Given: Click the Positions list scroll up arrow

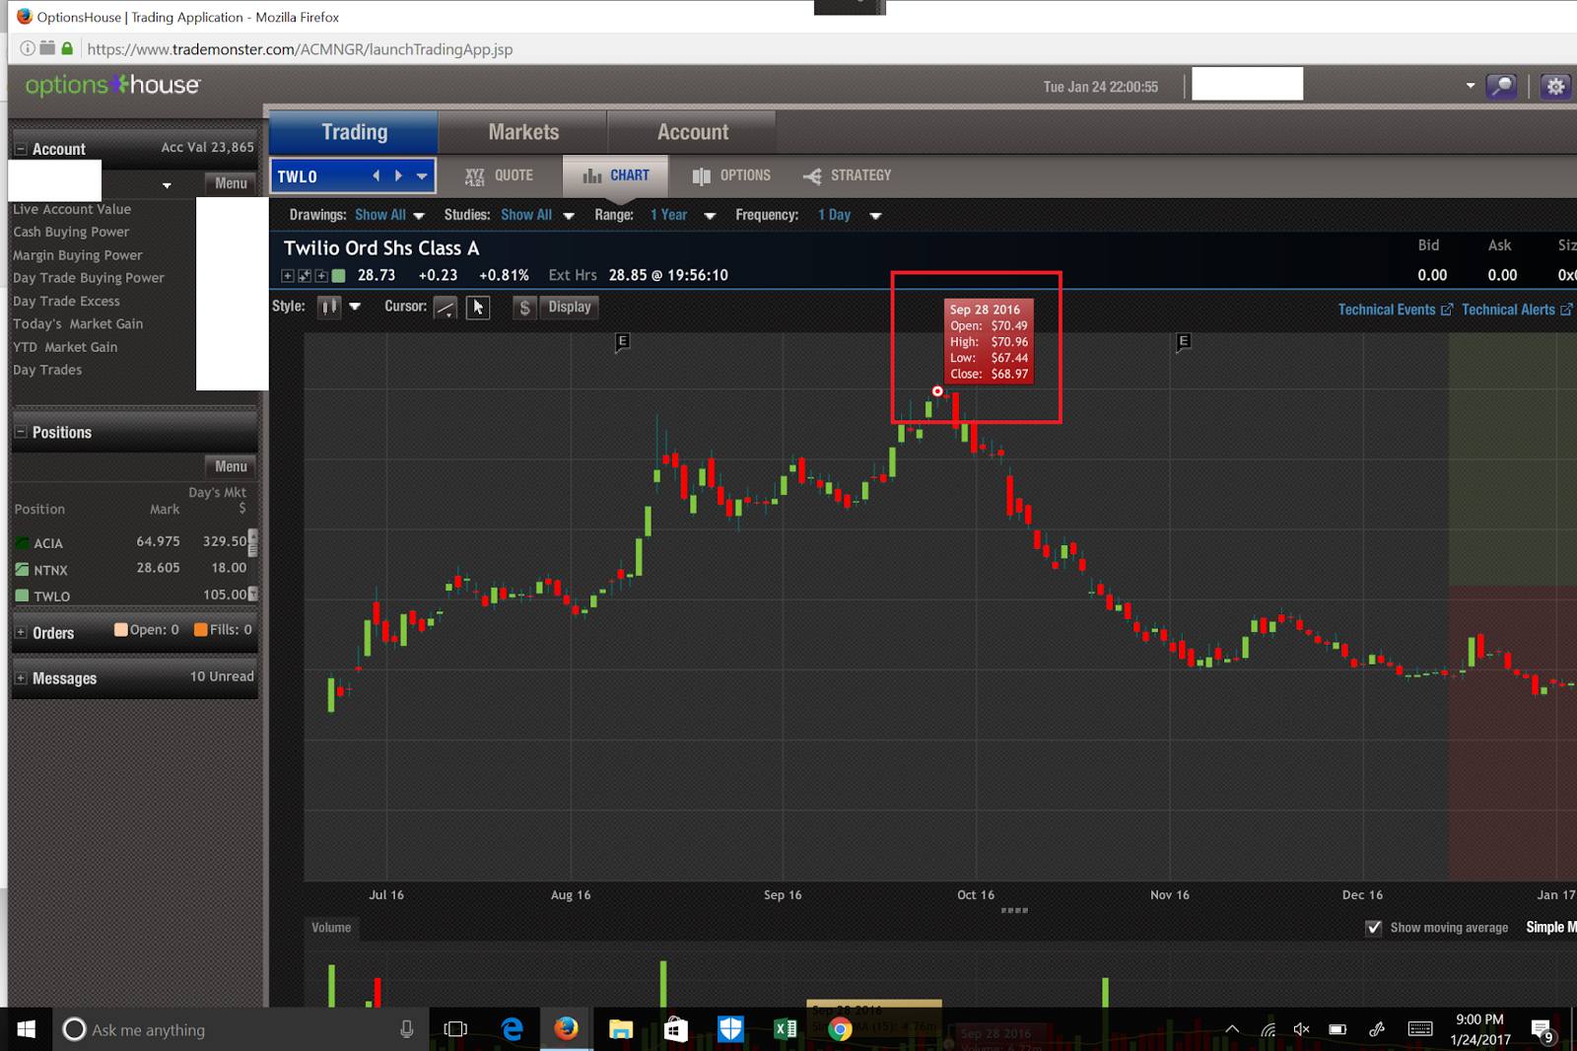Looking at the screenshot, I should 253,536.
